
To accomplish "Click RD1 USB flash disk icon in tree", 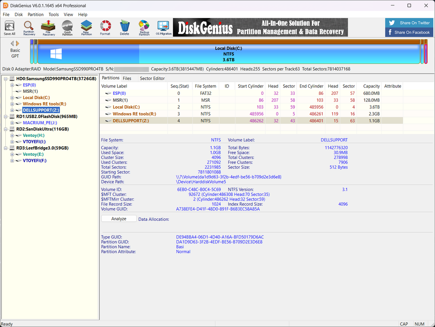I will (x=12, y=116).
